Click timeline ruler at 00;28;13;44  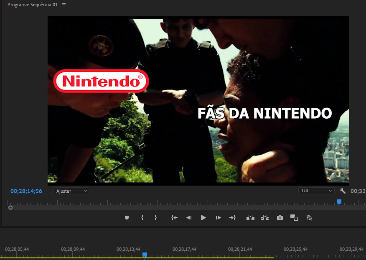tap(129, 249)
